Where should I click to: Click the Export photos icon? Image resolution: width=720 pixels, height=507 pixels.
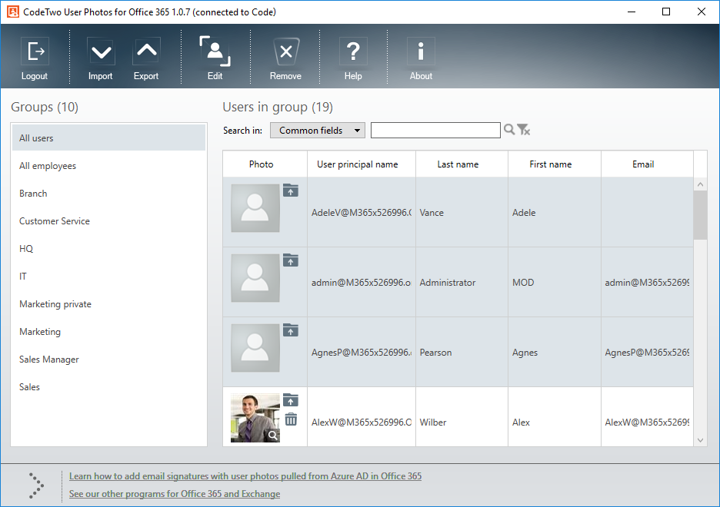pos(146,58)
